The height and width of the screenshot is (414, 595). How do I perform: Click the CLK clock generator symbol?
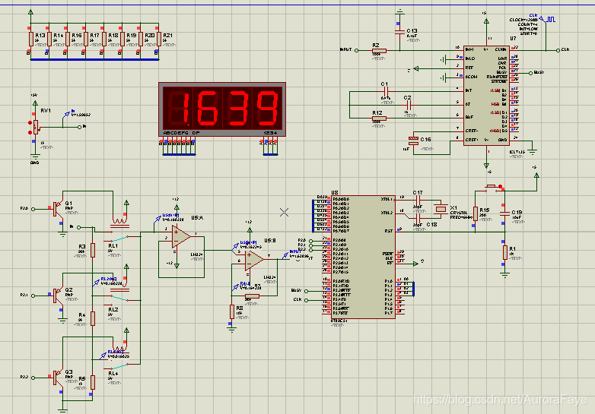549,19
